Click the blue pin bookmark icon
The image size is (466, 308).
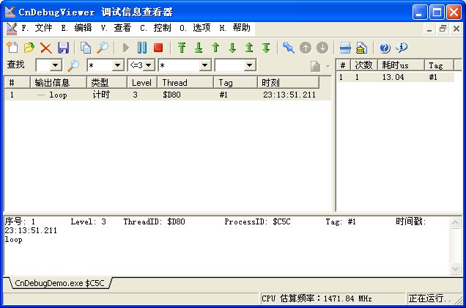click(288, 48)
